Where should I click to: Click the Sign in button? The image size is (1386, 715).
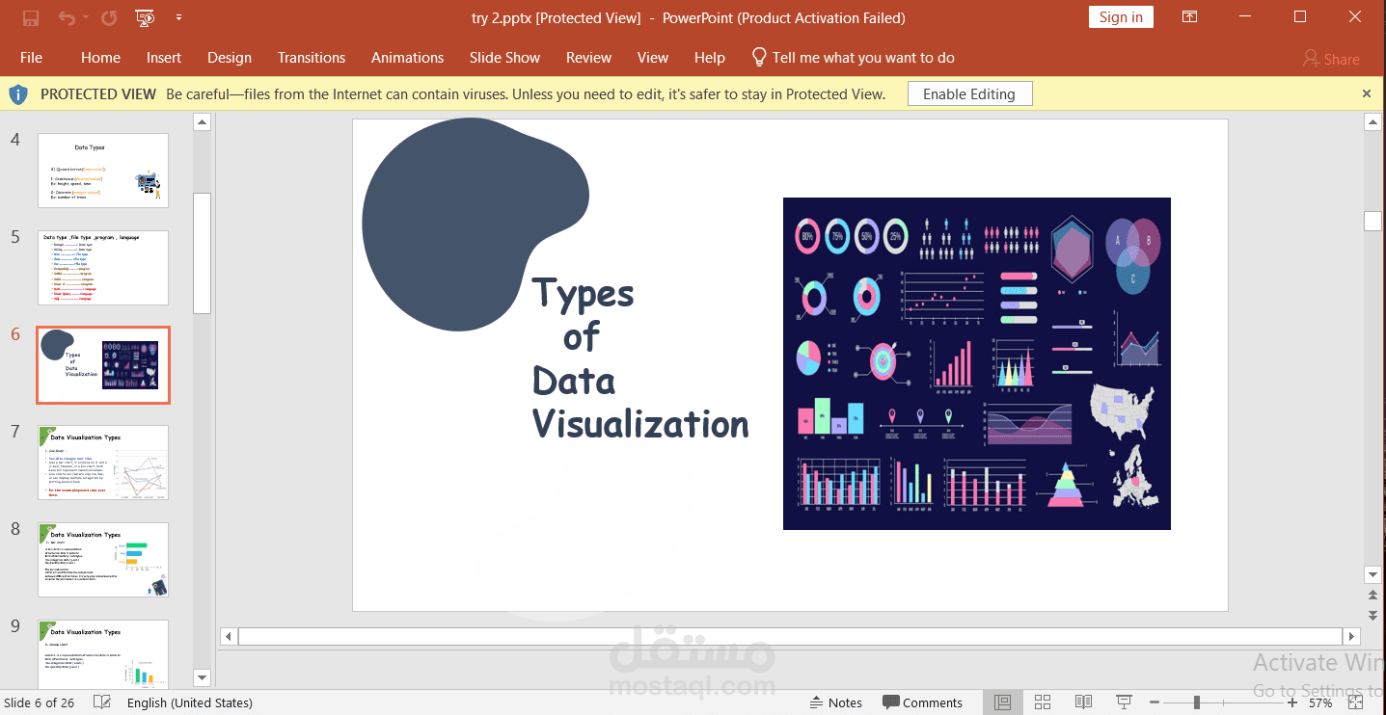[x=1121, y=17]
